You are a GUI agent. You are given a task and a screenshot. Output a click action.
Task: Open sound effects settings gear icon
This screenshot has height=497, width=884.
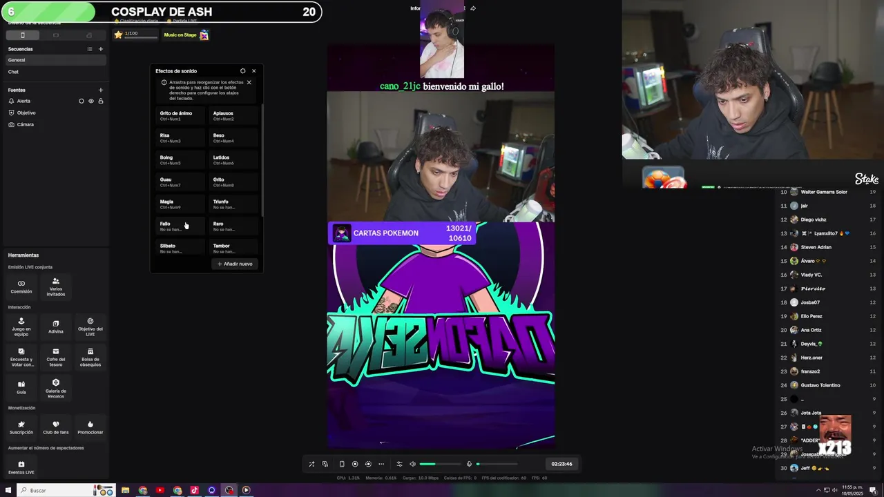(242, 71)
